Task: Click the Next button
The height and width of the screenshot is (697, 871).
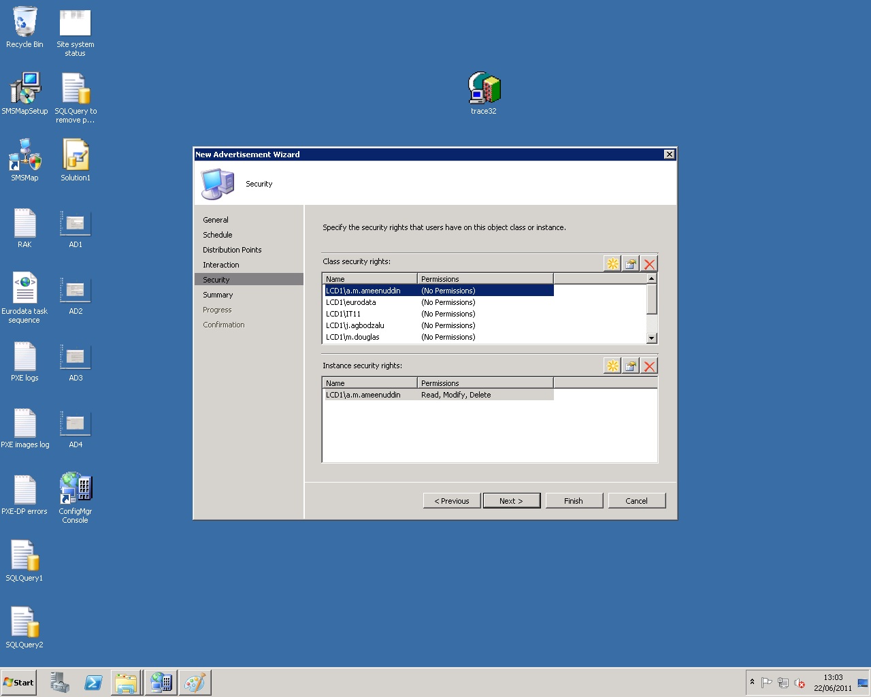Action: tap(511, 500)
